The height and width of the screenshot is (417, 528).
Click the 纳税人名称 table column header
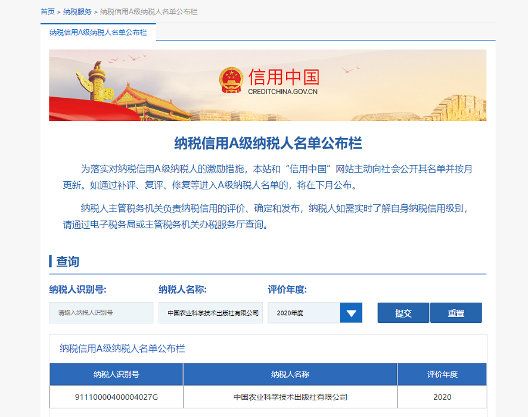290,375
